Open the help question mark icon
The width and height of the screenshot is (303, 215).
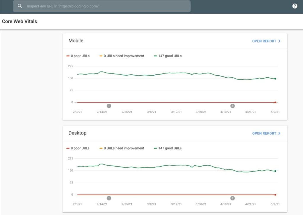click(294, 6)
